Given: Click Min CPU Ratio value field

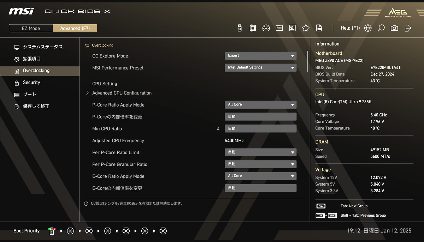Looking at the screenshot, I should pos(260,128).
